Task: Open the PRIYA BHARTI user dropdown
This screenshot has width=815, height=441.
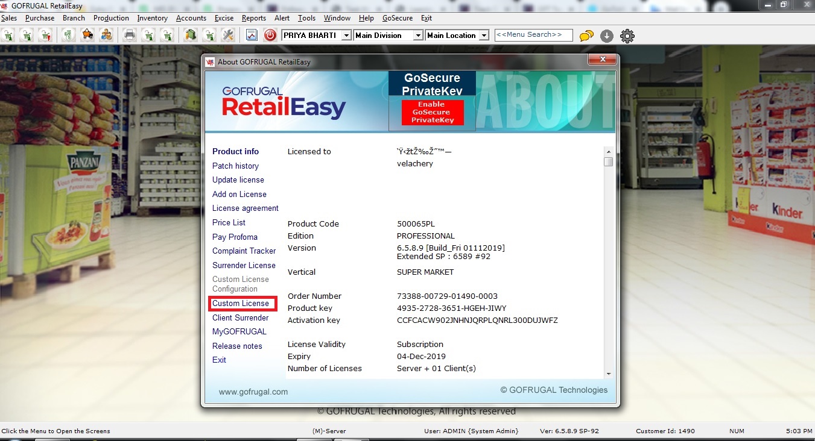Action: tap(346, 36)
